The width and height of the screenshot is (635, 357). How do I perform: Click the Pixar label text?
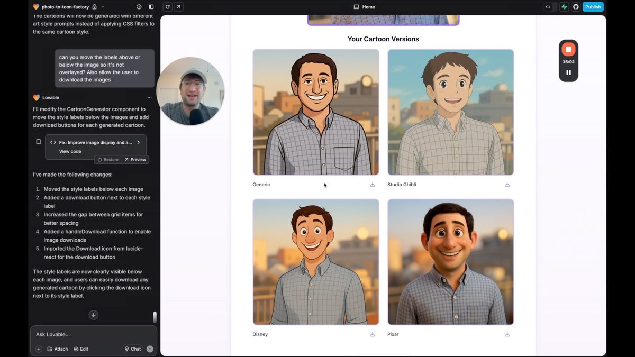tap(393, 334)
